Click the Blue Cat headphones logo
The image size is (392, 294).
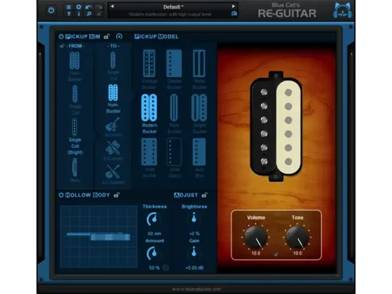(x=342, y=10)
